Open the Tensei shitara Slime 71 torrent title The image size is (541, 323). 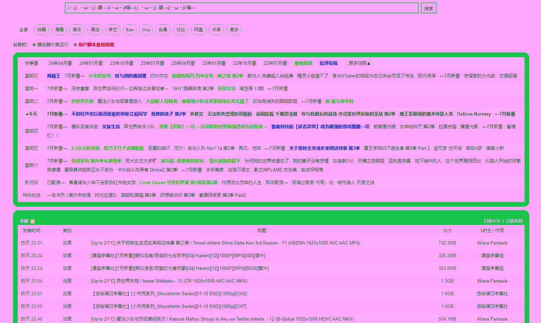[x=225, y=243]
